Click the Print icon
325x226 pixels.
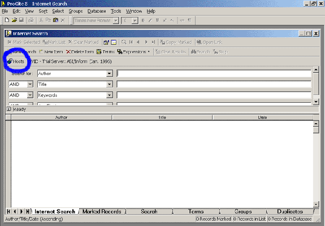click(31, 20)
